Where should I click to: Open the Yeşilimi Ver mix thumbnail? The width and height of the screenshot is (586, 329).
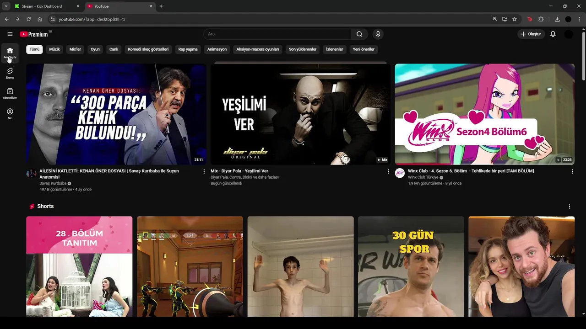point(300,114)
